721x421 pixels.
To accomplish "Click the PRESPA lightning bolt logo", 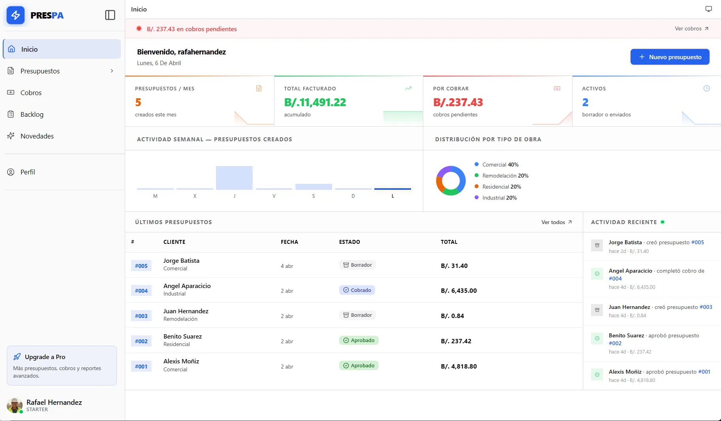I will (16, 15).
